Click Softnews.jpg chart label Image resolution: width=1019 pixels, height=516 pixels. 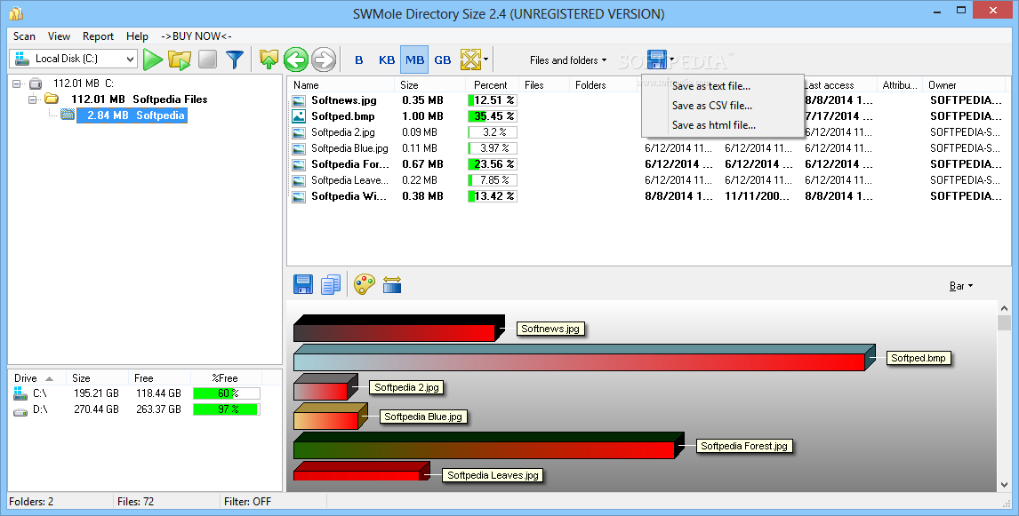pos(550,329)
